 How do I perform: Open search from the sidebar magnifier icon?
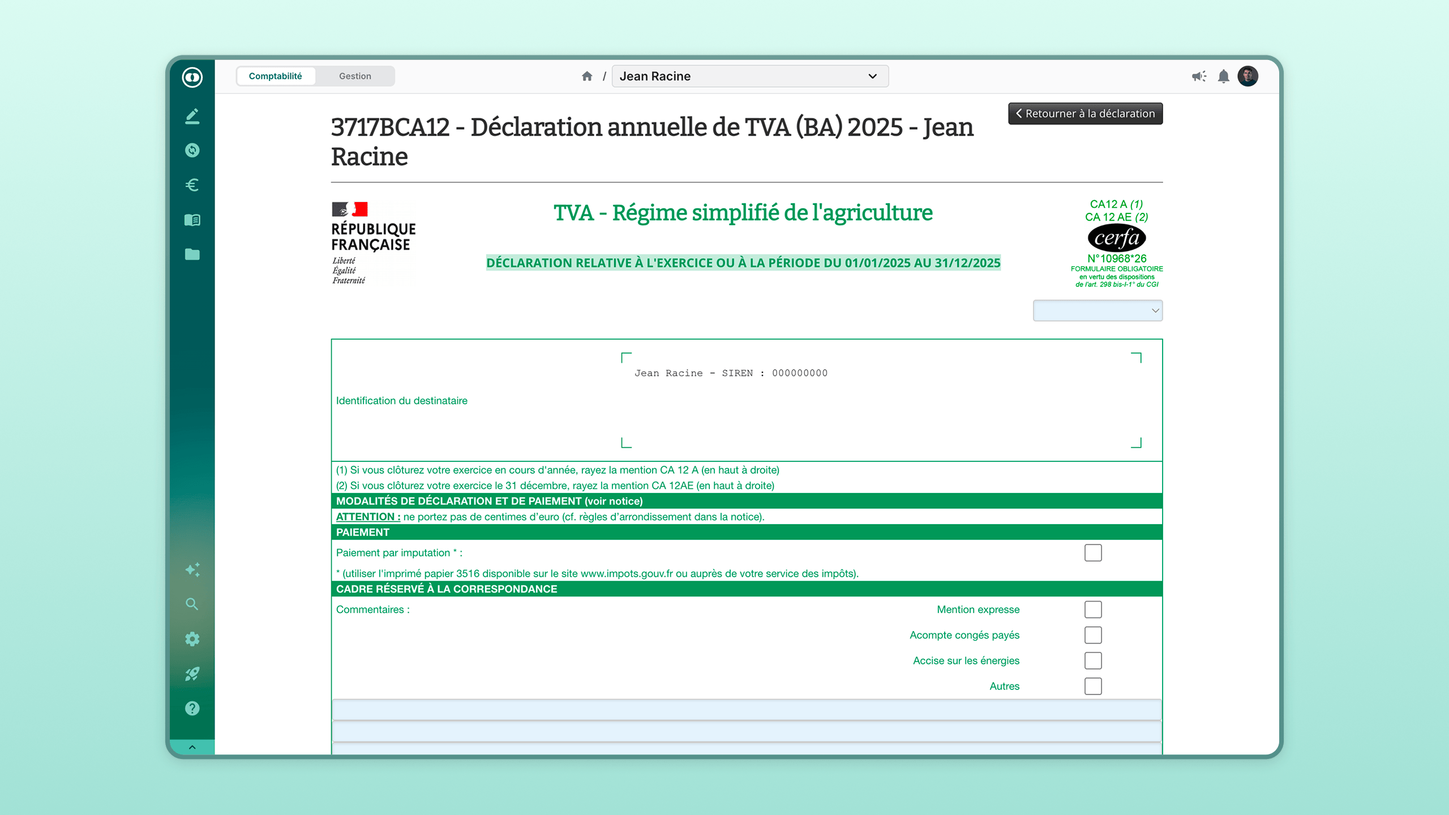coord(192,604)
